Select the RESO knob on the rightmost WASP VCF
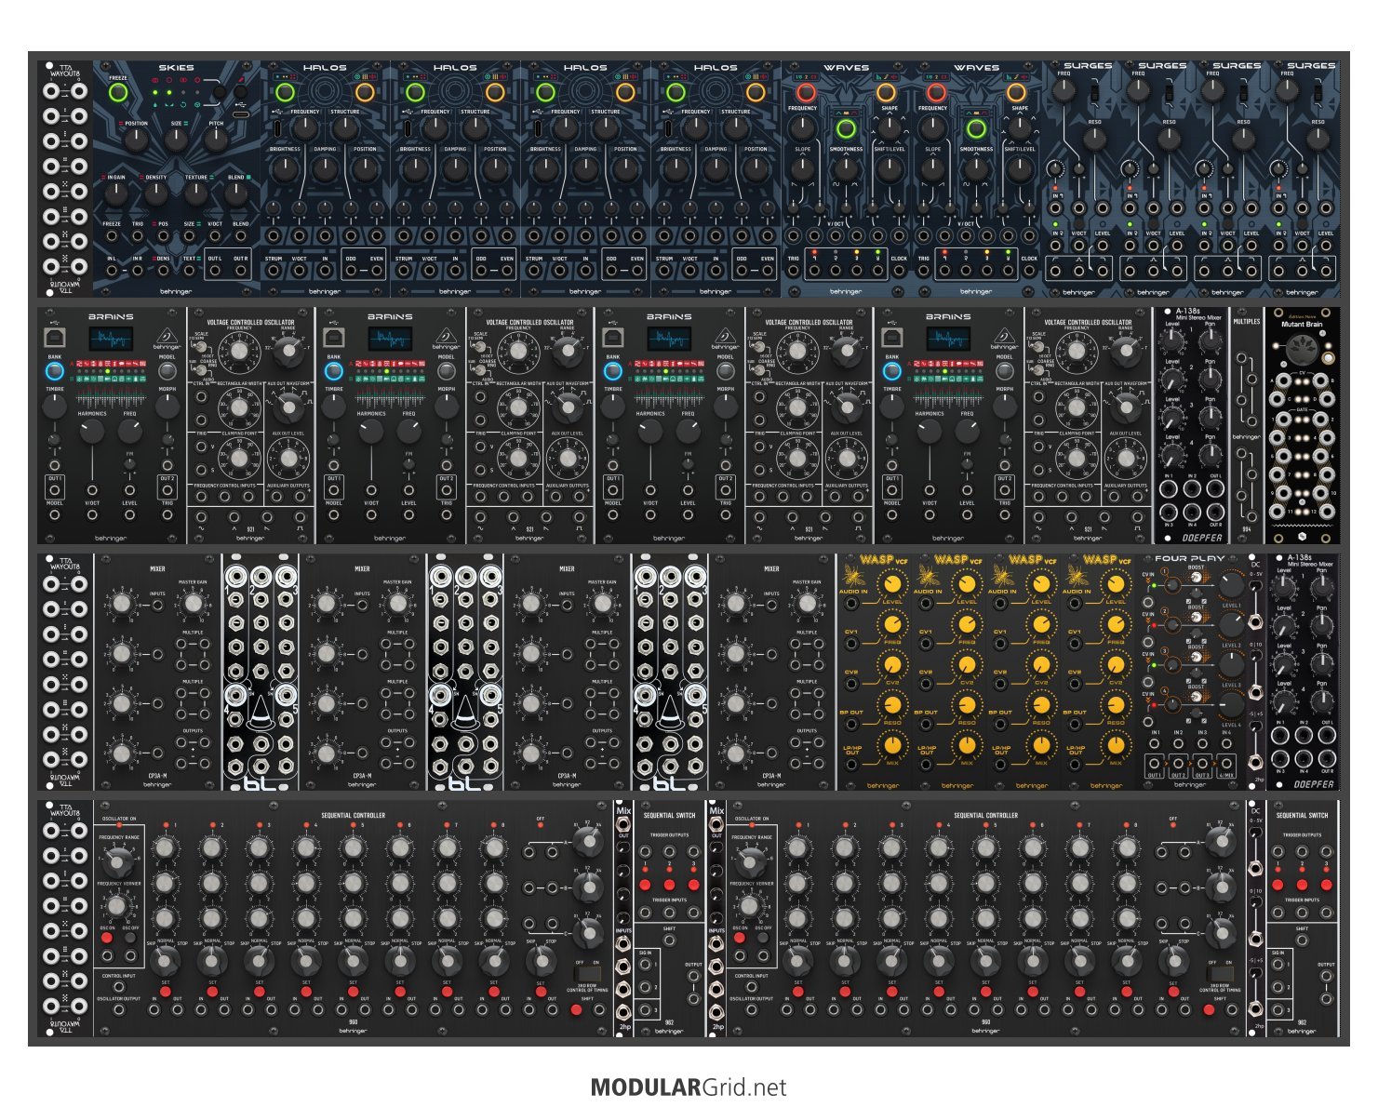 1116,704
